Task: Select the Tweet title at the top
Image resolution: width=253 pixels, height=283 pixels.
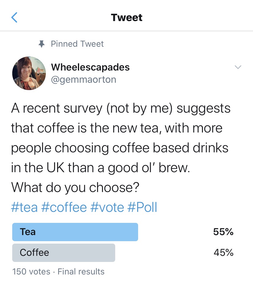Action: 127,17
